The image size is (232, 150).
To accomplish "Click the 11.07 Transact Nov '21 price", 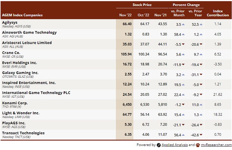I will pos(162,134).
